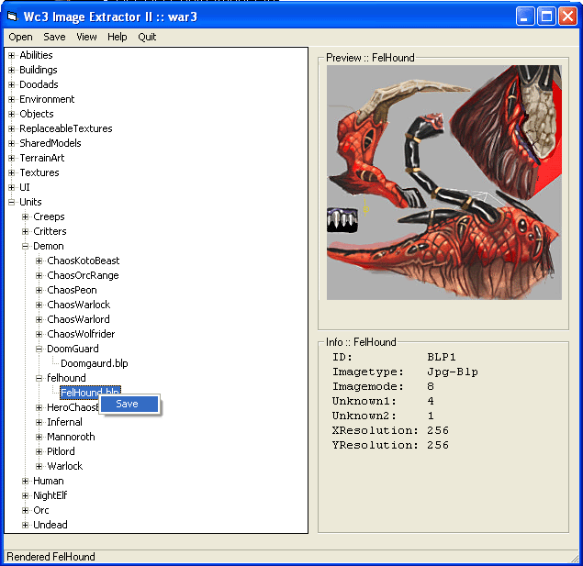583x566 pixels.
Task: Expand the Creeps folder
Action: (x=26, y=216)
